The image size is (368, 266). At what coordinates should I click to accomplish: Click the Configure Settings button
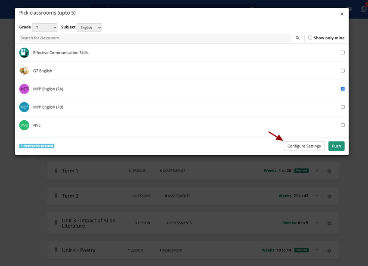coord(304,146)
